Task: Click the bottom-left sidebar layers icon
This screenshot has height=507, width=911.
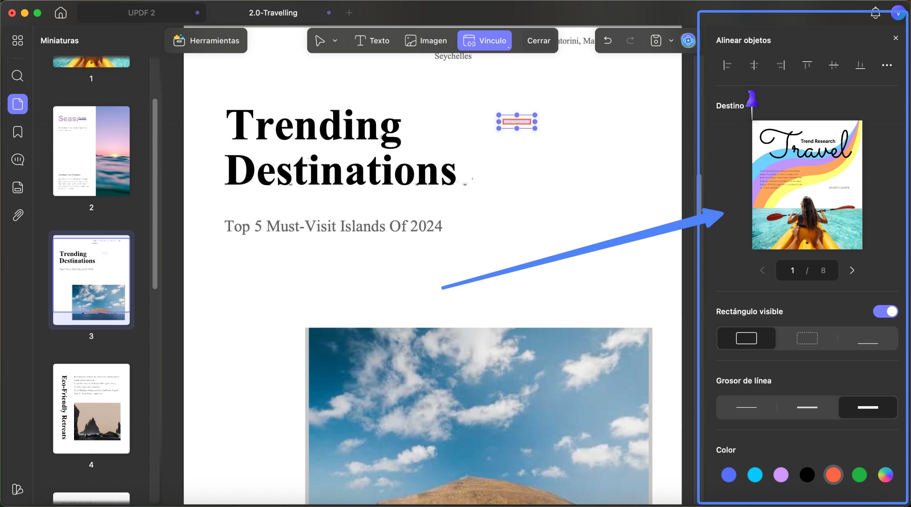Action: click(x=17, y=489)
